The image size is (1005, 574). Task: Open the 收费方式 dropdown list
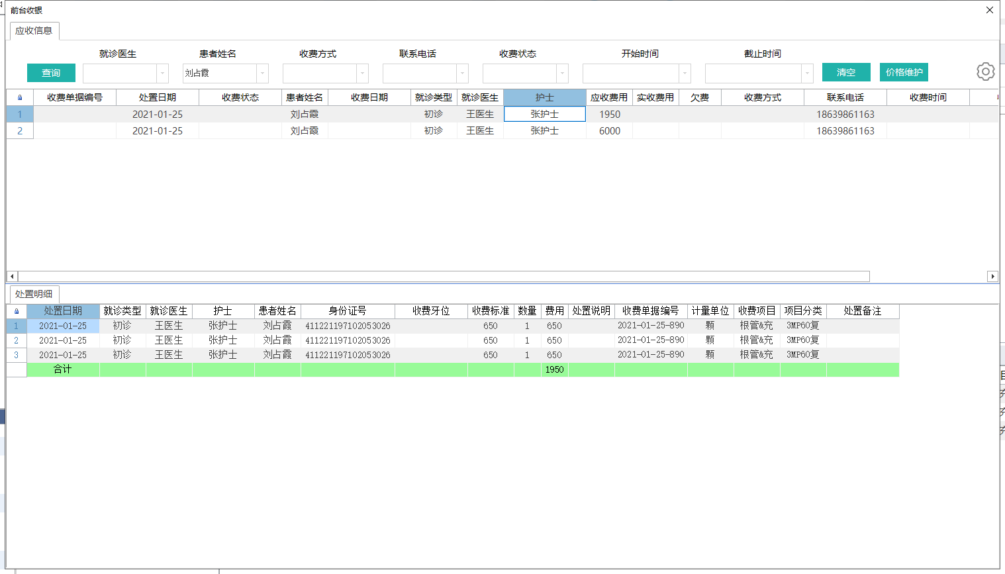click(x=362, y=73)
